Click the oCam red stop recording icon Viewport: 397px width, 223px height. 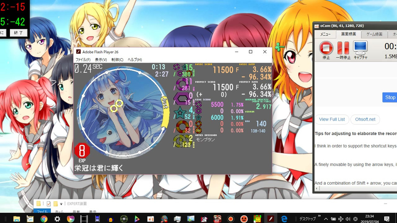click(326, 48)
